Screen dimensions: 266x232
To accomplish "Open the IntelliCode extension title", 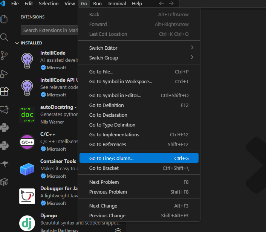I will coord(53,53).
